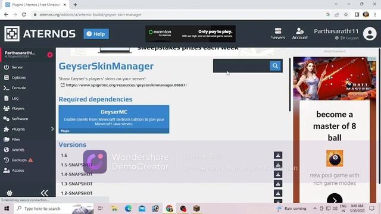381x214 pixels.
Task: Open the notification center
Action: 371,208
